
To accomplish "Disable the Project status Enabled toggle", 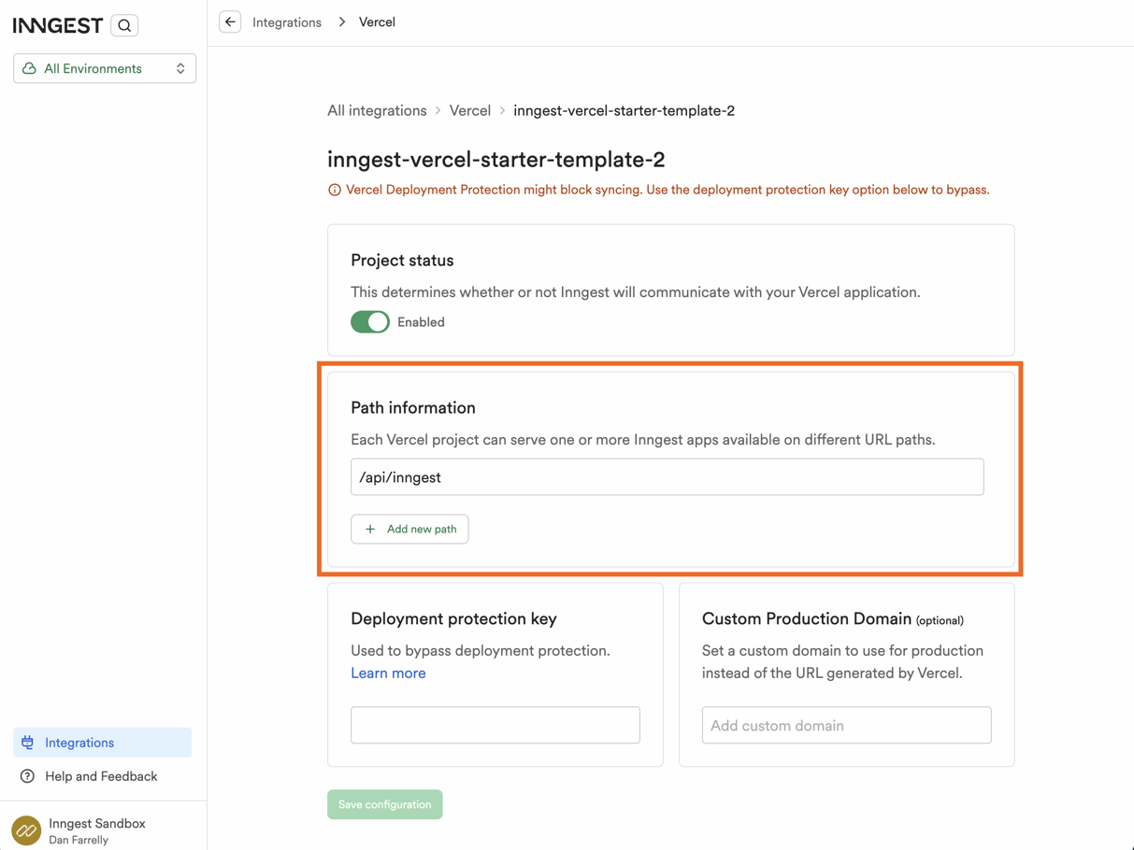I will coord(370,322).
